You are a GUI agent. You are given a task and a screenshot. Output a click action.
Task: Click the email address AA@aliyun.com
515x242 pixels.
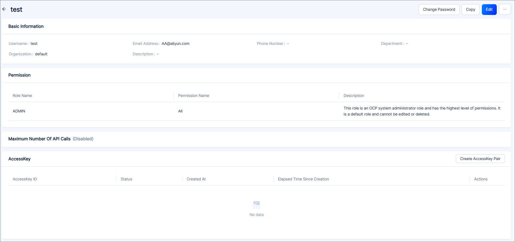point(175,44)
